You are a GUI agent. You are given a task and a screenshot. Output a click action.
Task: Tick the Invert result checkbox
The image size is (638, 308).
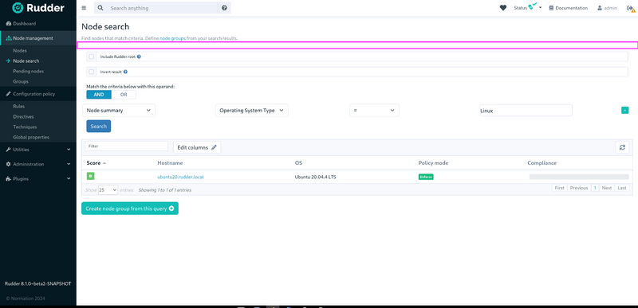pos(91,72)
